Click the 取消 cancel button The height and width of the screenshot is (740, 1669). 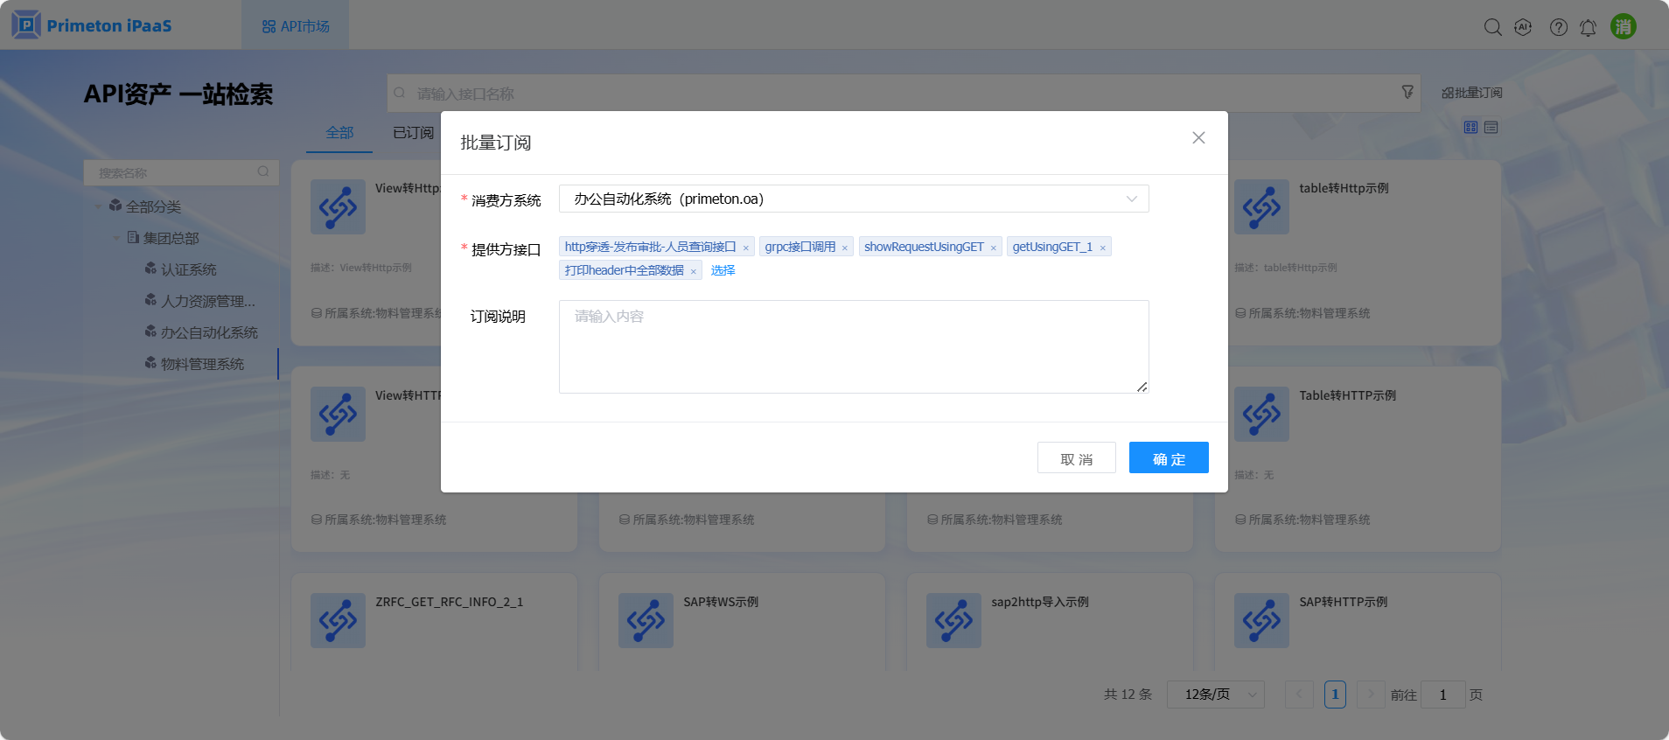tap(1076, 457)
